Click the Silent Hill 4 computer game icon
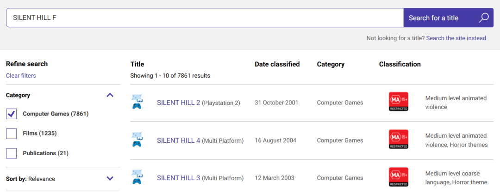 coord(137,140)
